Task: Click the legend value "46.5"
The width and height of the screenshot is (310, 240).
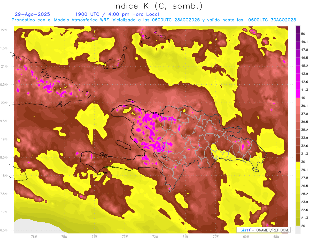Action: (x=304, y=58)
